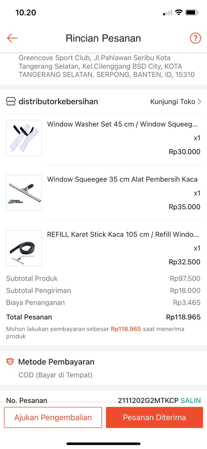Select REFILL Karet Stick Kaca 105 cm title

click(x=123, y=234)
